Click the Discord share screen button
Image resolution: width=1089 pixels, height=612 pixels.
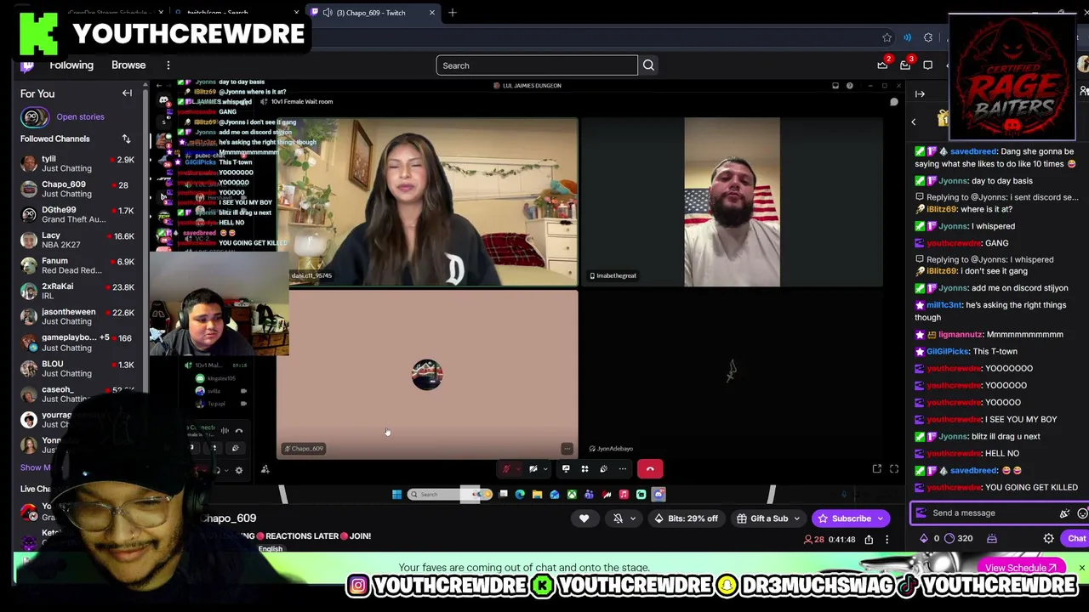click(566, 469)
